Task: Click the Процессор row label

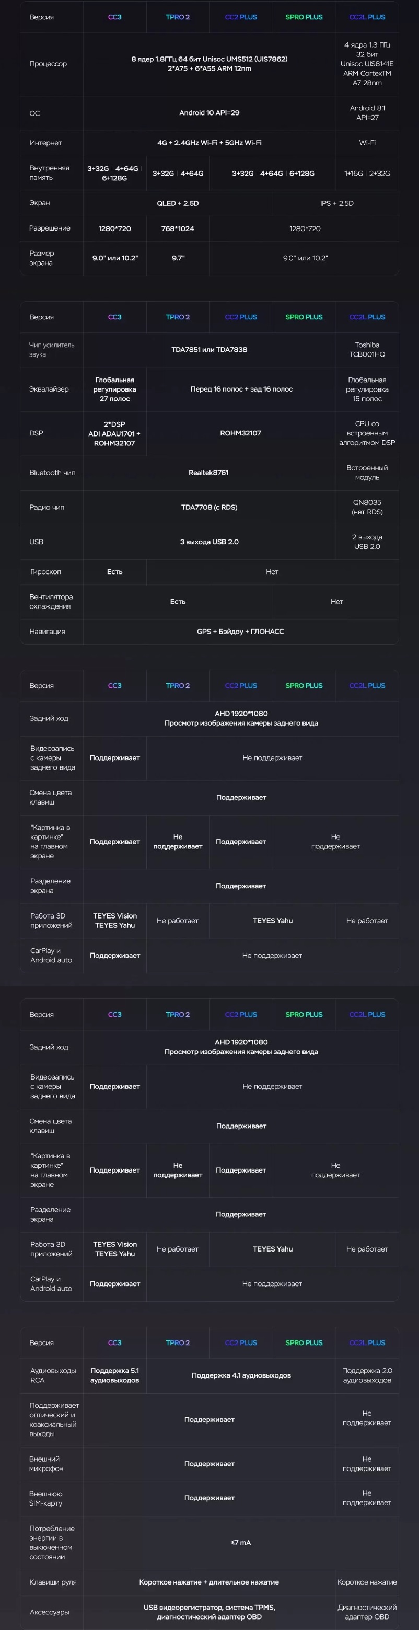Action: pos(48,64)
